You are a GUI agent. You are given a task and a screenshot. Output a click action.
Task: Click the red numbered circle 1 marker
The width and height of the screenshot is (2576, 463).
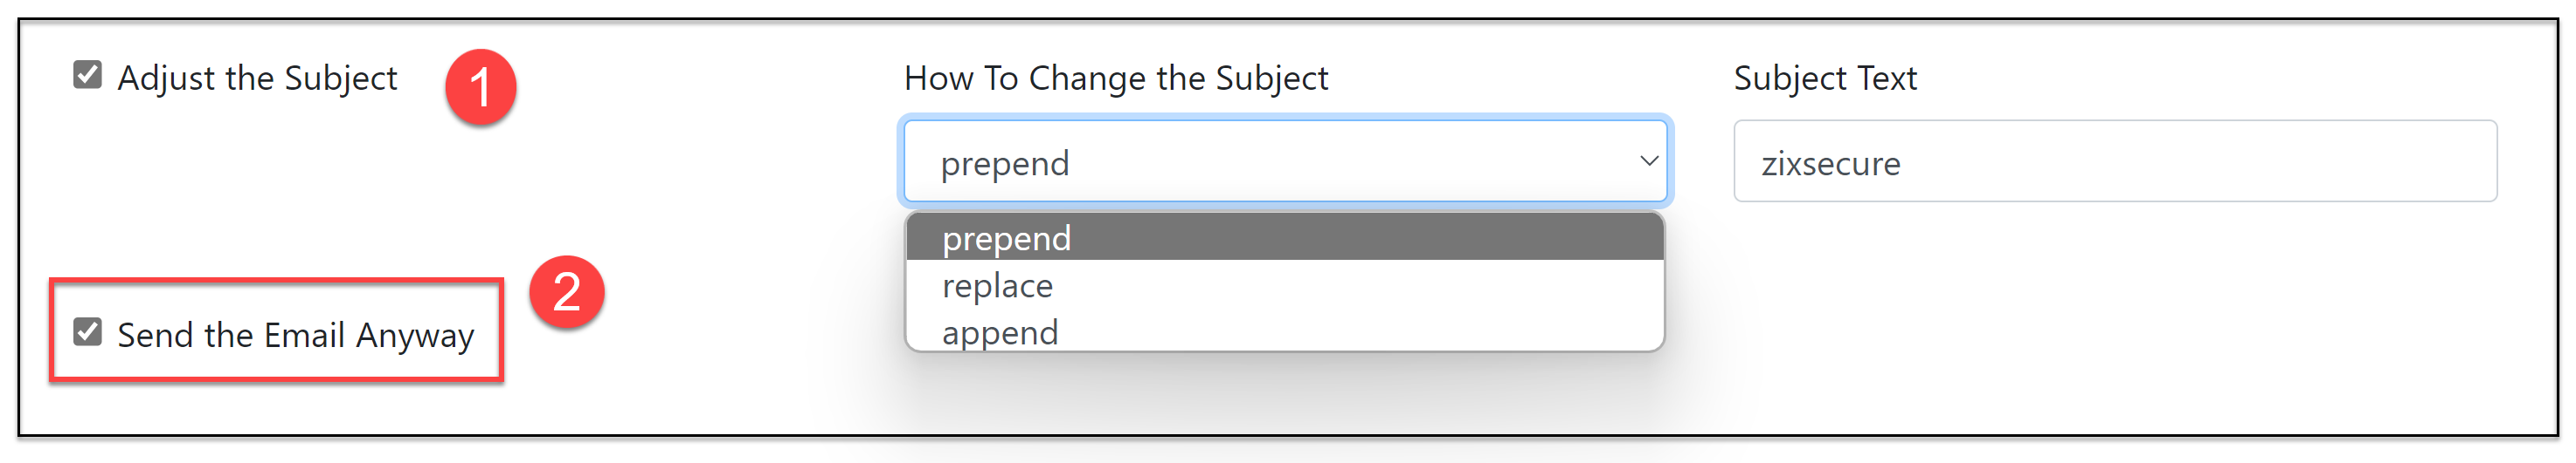(480, 88)
